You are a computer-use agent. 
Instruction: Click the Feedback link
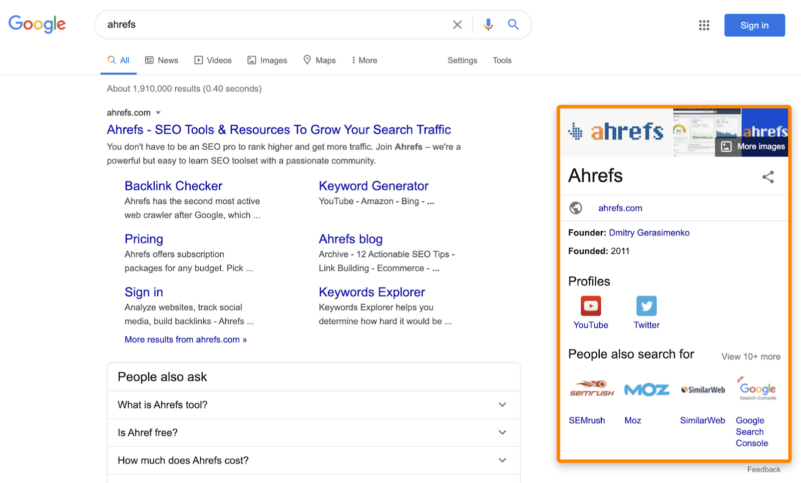point(764,469)
